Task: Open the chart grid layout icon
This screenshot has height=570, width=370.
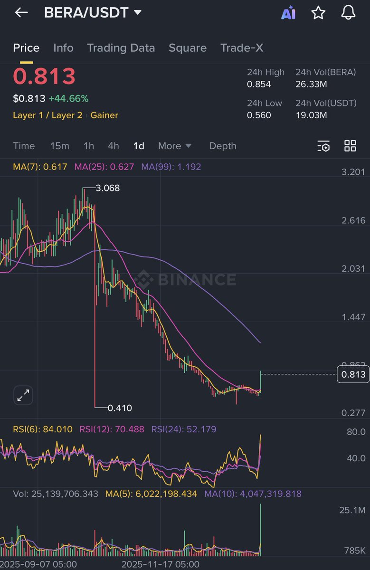Action: click(350, 146)
